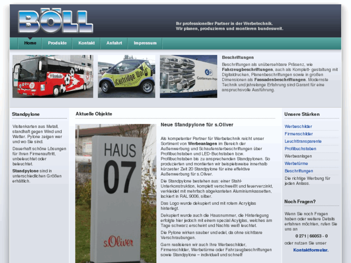Click the Unsere Stärken heading
The width and height of the screenshot is (351, 263).
click(302, 114)
